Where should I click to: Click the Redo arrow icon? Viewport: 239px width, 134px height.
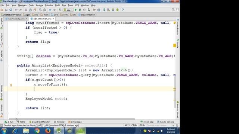coord(21,10)
